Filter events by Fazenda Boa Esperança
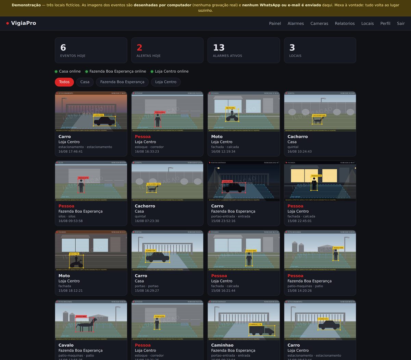Image resolution: width=411 pixels, height=360 pixels. (122, 82)
